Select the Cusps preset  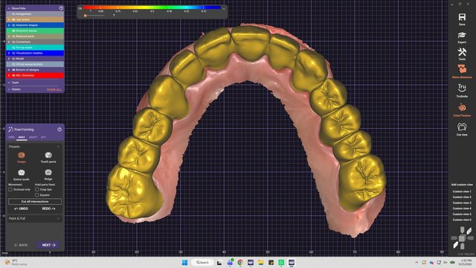tap(22, 157)
